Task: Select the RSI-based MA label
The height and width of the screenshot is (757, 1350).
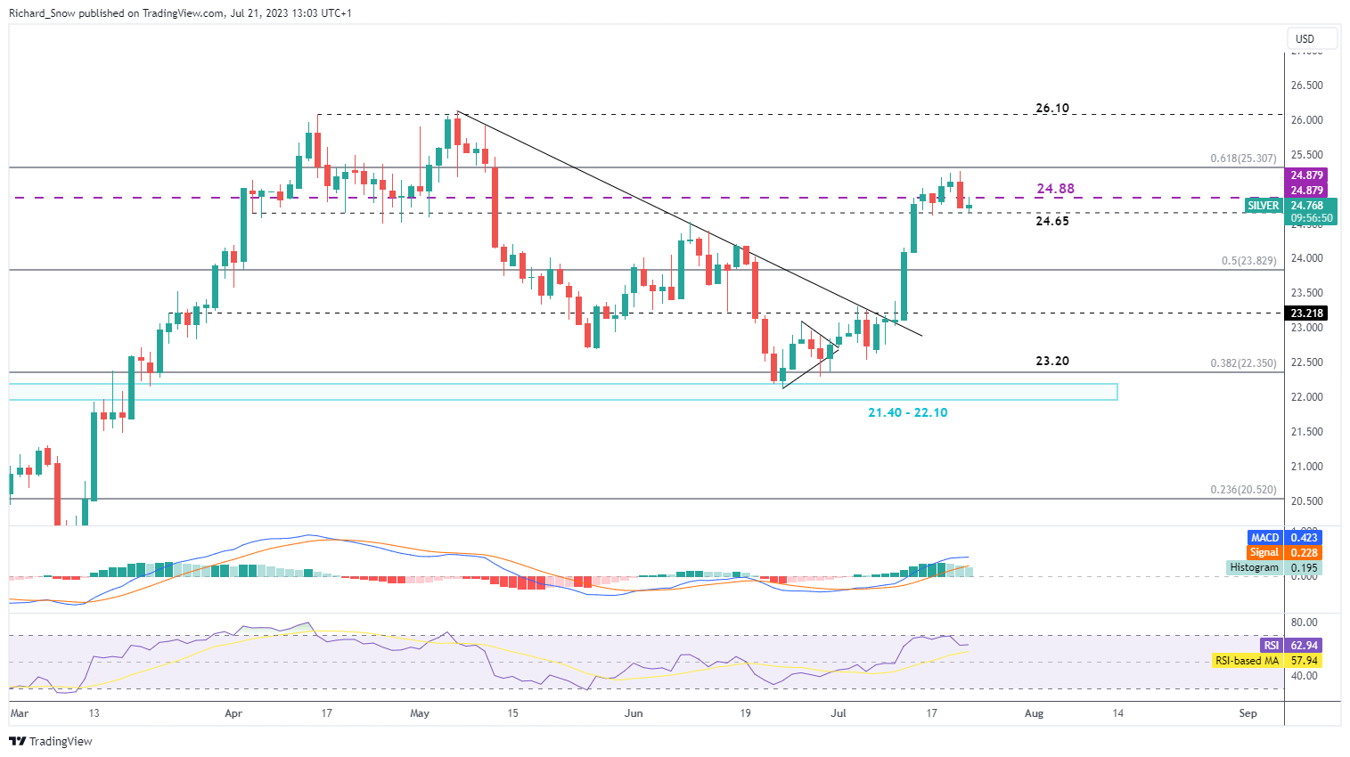Action: 1248,661
